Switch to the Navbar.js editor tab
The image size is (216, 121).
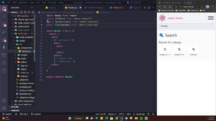tap(73, 8)
